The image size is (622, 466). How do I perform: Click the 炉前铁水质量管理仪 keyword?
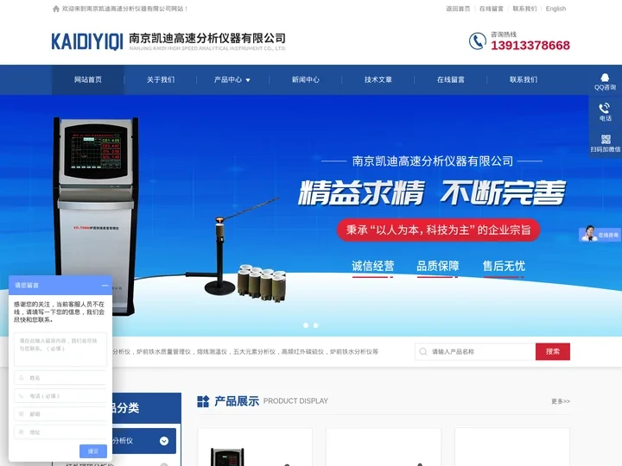tap(163, 351)
